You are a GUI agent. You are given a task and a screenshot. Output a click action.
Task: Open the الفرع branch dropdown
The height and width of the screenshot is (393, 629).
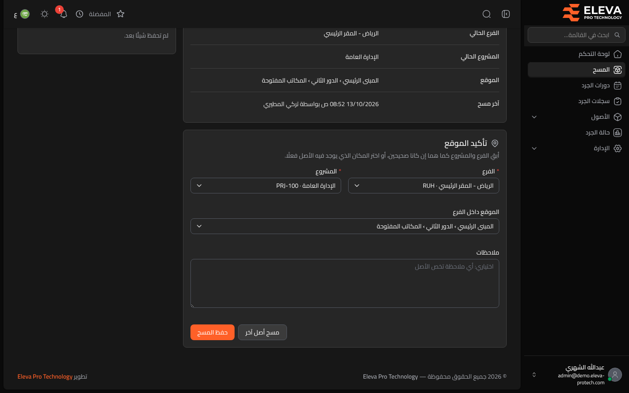(424, 186)
